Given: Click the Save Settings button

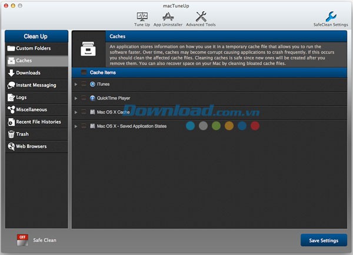Looking at the screenshot, I should (x=324, y=240).
